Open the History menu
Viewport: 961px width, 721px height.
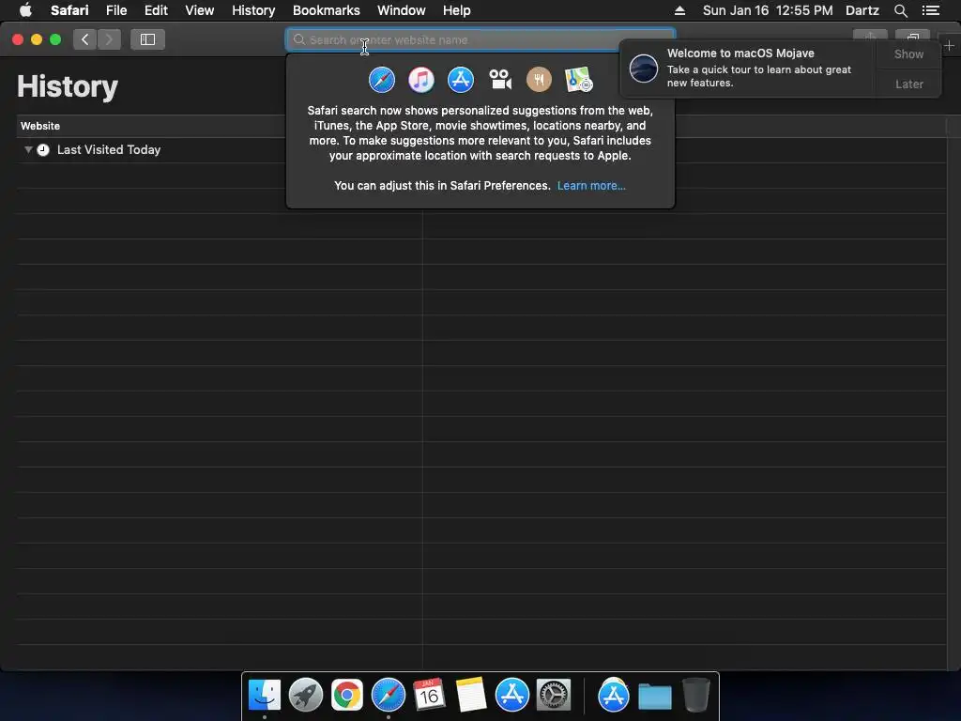pos(253,10)
